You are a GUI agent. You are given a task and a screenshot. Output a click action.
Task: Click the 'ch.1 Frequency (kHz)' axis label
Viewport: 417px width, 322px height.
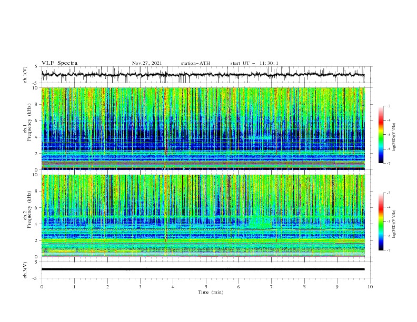pyautogui.click(x=27, y=122)
